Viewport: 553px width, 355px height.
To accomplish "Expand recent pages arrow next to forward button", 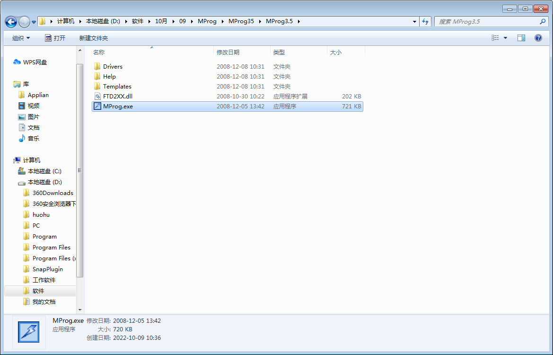I will point(34,22).
